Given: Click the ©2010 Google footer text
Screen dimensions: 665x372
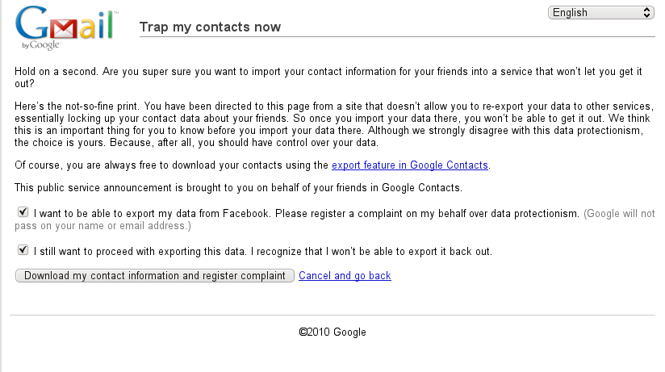Looking at the screenshot, I should [x=332, y=332].
